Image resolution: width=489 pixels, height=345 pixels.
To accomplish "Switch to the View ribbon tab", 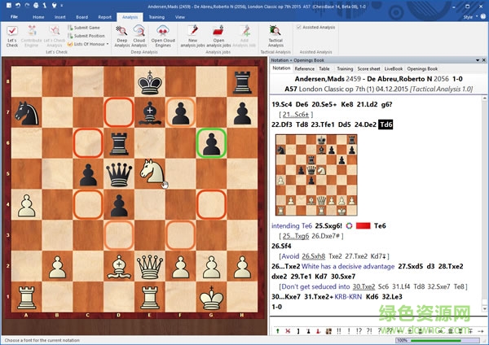I will (180, 17).
